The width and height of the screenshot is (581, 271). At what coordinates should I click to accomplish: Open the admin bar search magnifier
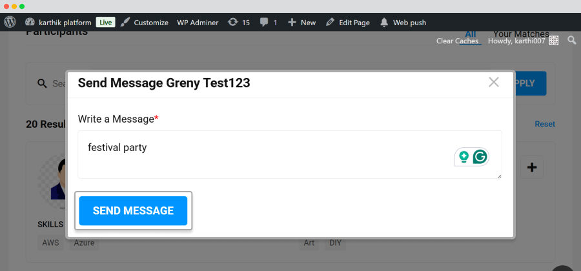tap(572, 41)
